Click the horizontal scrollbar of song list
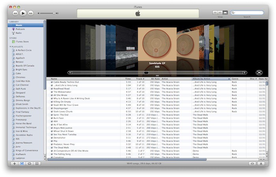Screen dimensions: 276x177 (127, 159)
